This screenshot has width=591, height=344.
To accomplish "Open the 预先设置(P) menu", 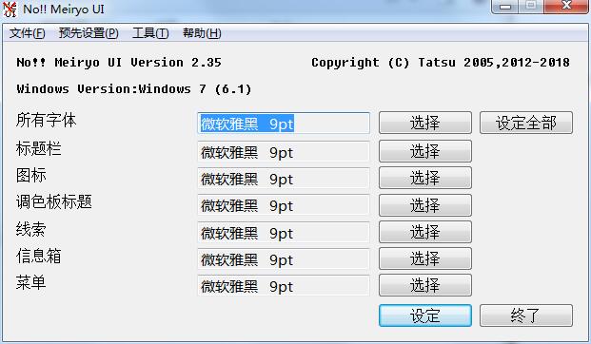I will click(x=89, y=33).
